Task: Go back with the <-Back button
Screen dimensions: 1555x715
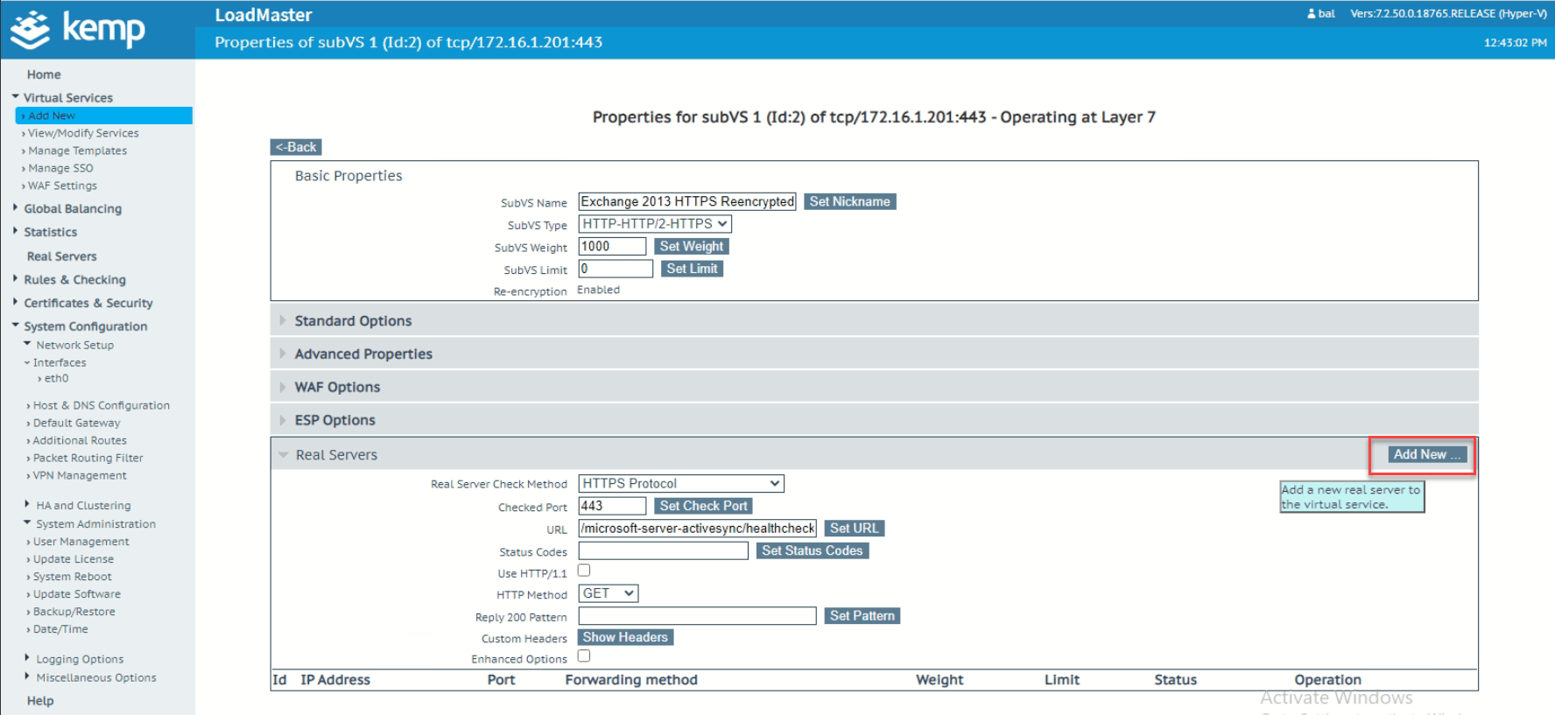Action: (296, 147)
